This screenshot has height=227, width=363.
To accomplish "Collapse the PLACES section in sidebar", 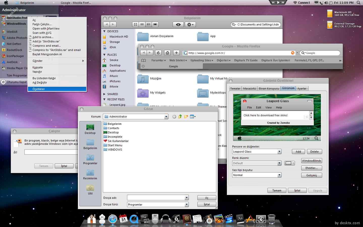I will point(105,55).
